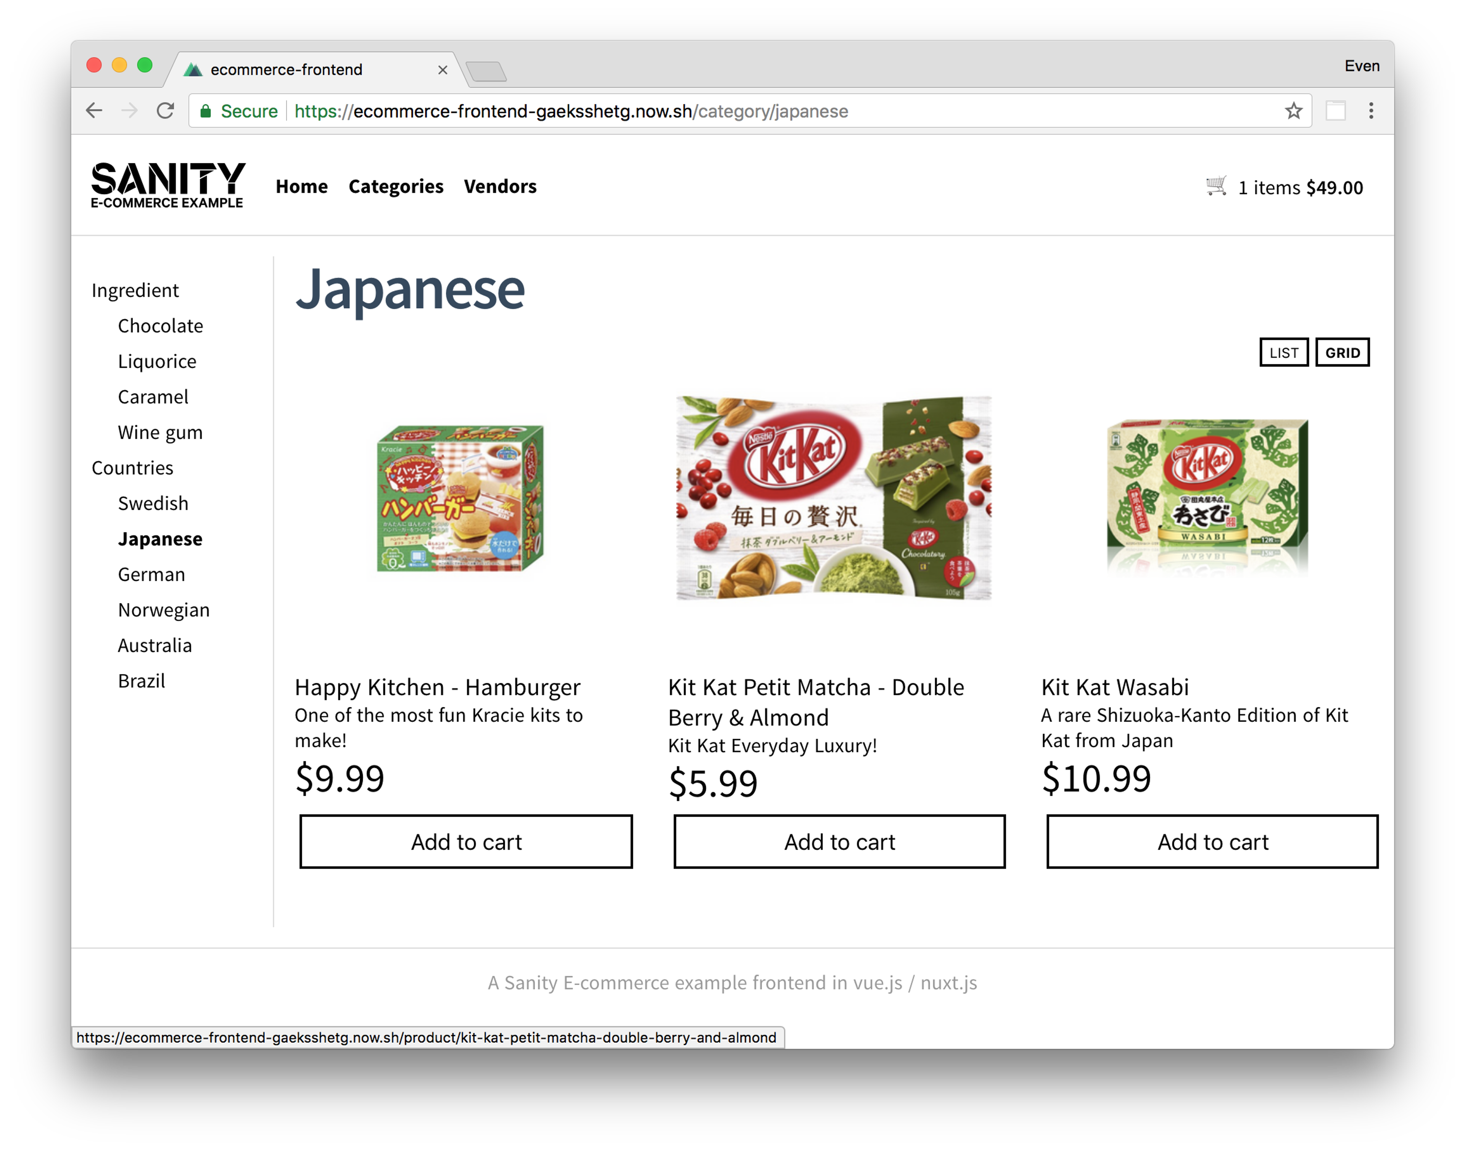Click the Secure padlock icon
Image resolution: width=1465 pixels, height=1150 pixels.
[x=207, y=111]
